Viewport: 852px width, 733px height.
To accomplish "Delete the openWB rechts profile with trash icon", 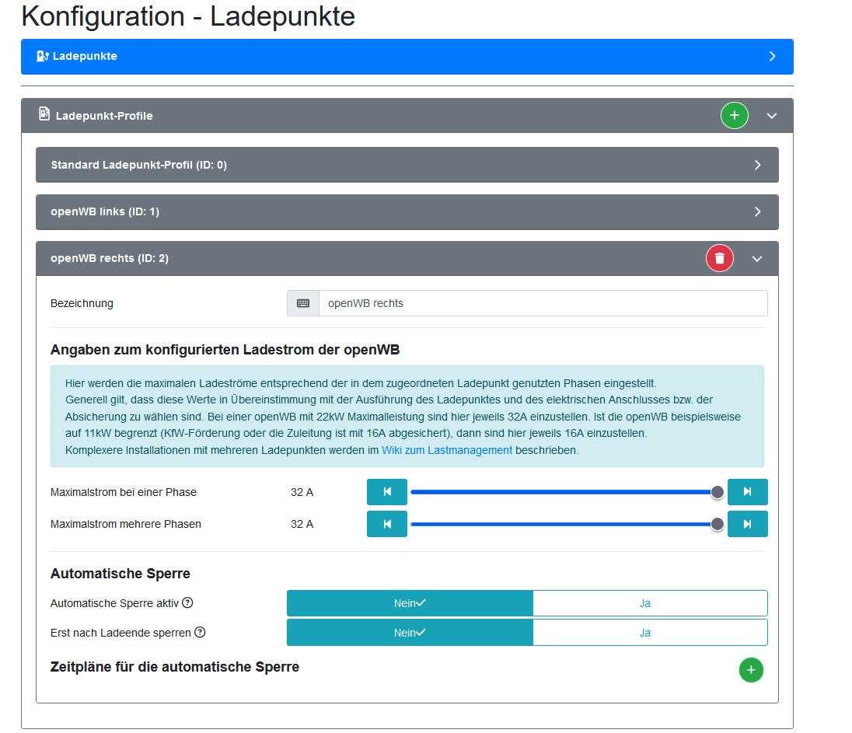I will 719,258.
